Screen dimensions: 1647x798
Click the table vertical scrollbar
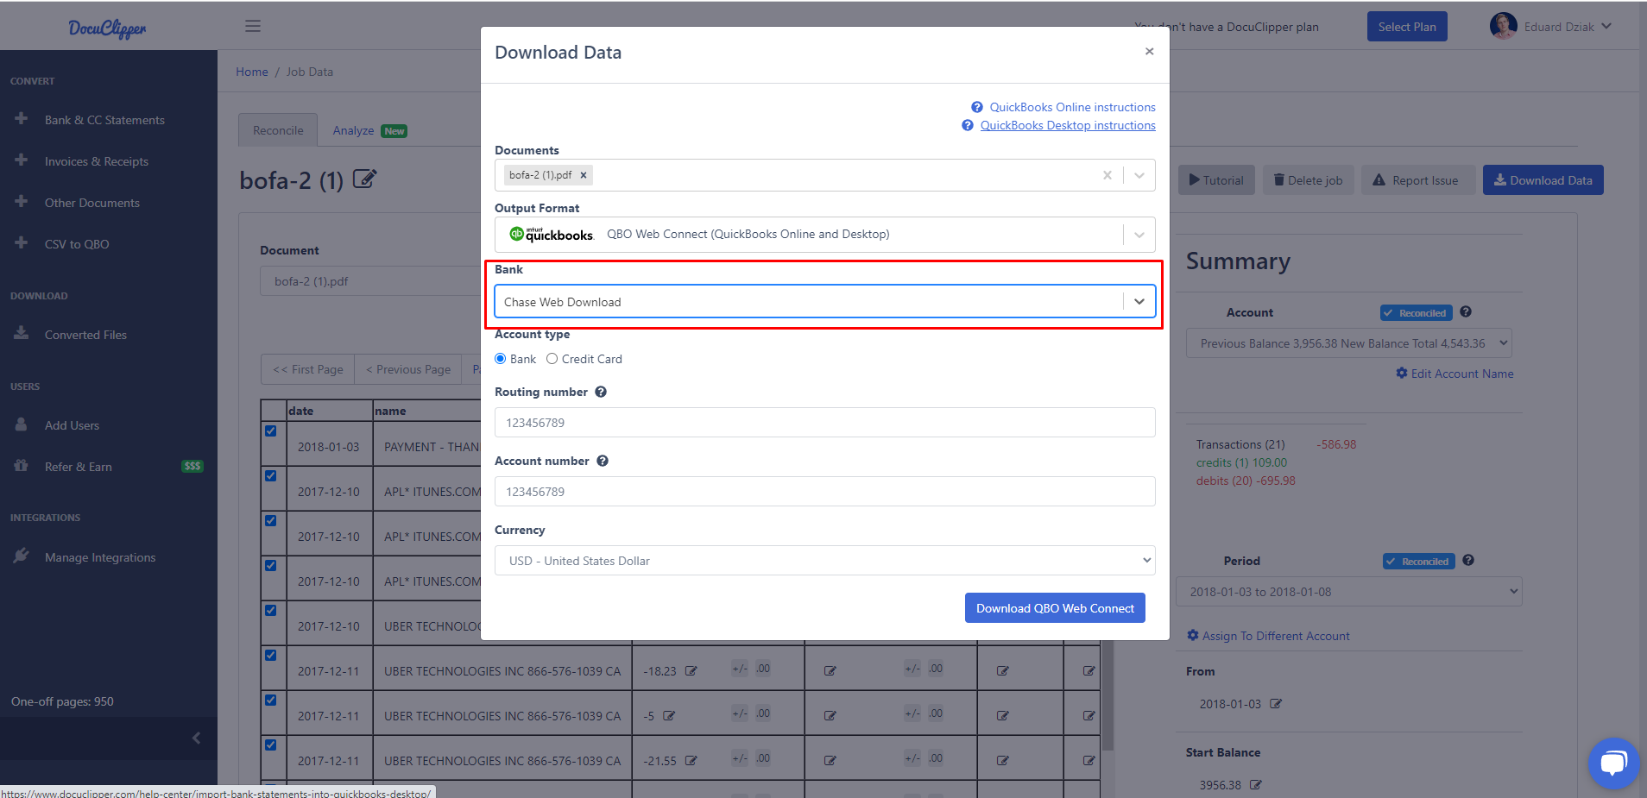click(x=1108, y=694)
